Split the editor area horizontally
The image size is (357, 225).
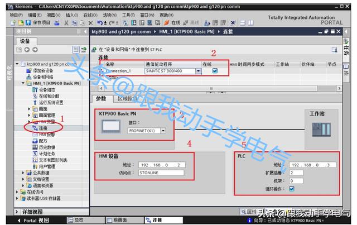click(x=243, y=22)
